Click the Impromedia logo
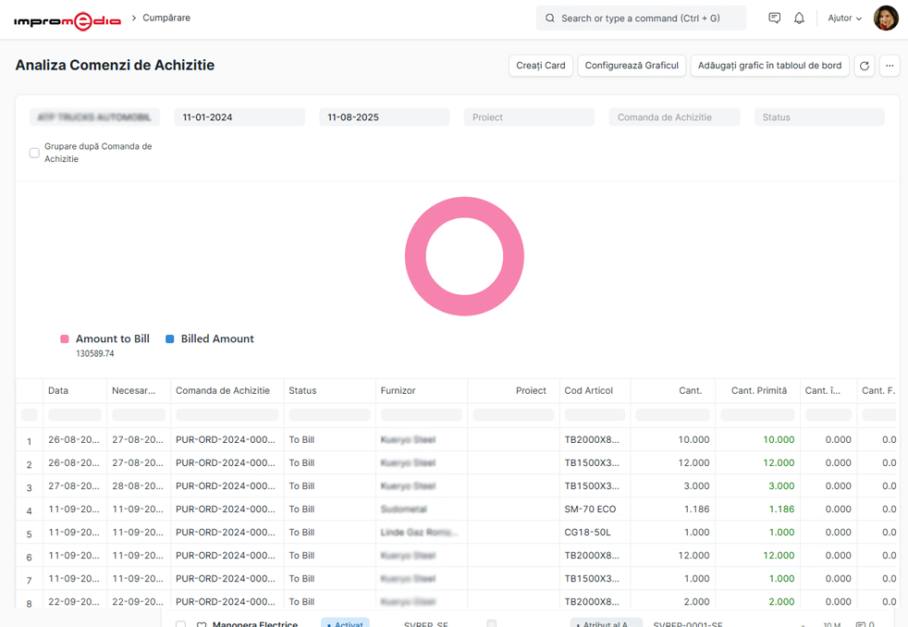908x627 pixels. (x=67, y=19)
